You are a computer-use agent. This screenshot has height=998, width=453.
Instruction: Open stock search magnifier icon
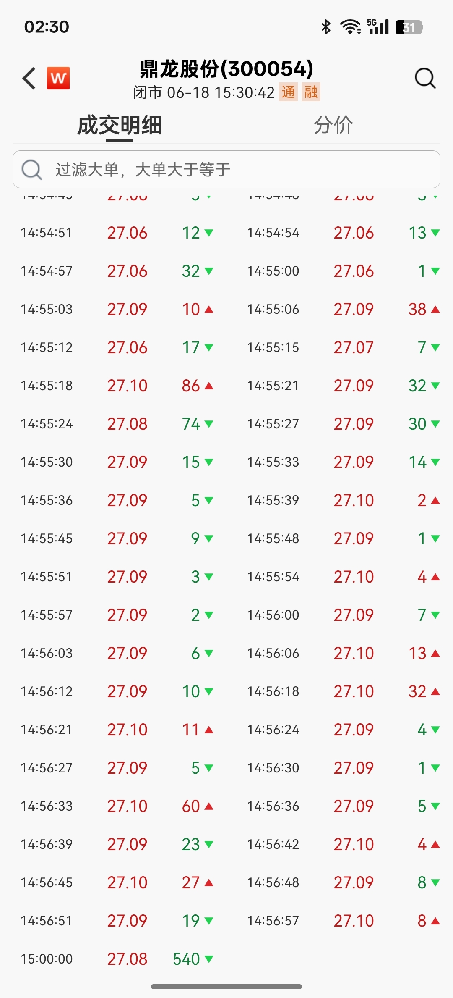coord(425,78)
